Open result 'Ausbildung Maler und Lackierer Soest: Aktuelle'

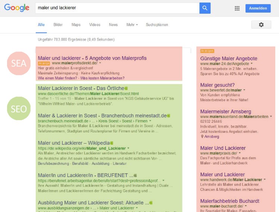pyautogui.click(x=93, y=203)
